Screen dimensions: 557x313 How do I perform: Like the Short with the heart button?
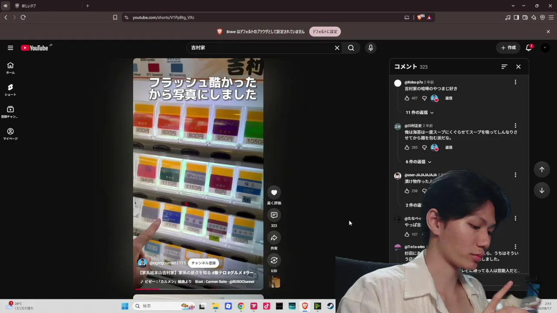click(274, 193)
